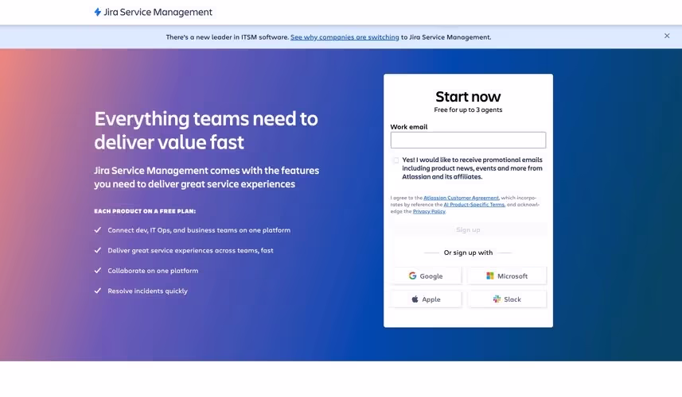The width and height of the screenshot is (682, 397).
Task: Click checkmark beside 'Connect dev, IT Ops' item
Action: pyautogui.click(x=97, y=230)
